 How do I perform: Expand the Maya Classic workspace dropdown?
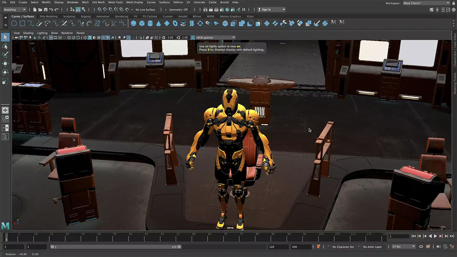426,3
